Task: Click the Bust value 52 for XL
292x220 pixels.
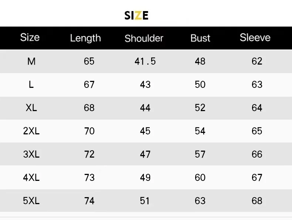Action: (x=200, y=108)
